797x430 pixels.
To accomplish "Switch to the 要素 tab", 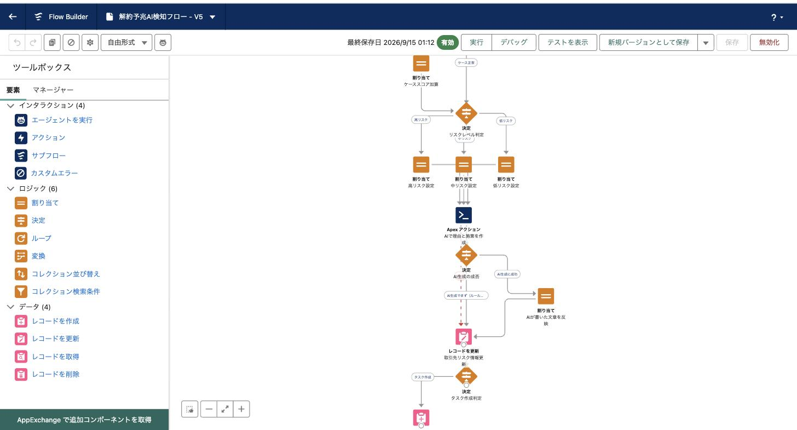I will coord(13,90).
